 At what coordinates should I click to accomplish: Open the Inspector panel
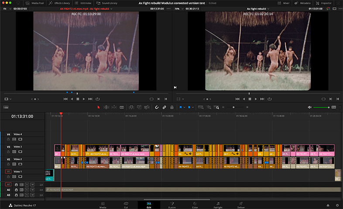324,3
